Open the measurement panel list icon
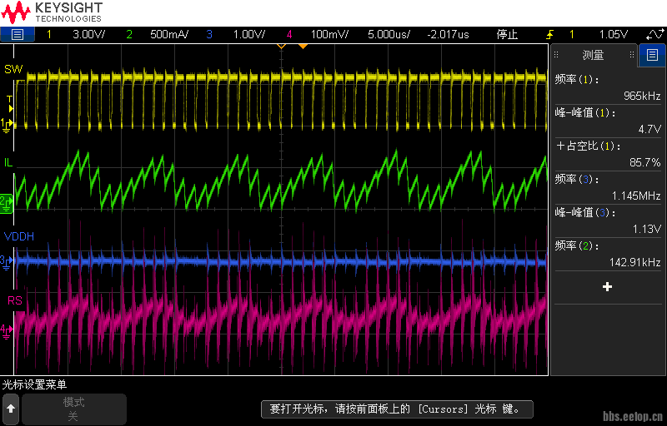This screenshot has width=667, height=426. [652, 55]
